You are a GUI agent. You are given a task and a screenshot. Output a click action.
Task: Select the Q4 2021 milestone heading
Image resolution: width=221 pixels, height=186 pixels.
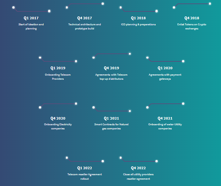165,118
